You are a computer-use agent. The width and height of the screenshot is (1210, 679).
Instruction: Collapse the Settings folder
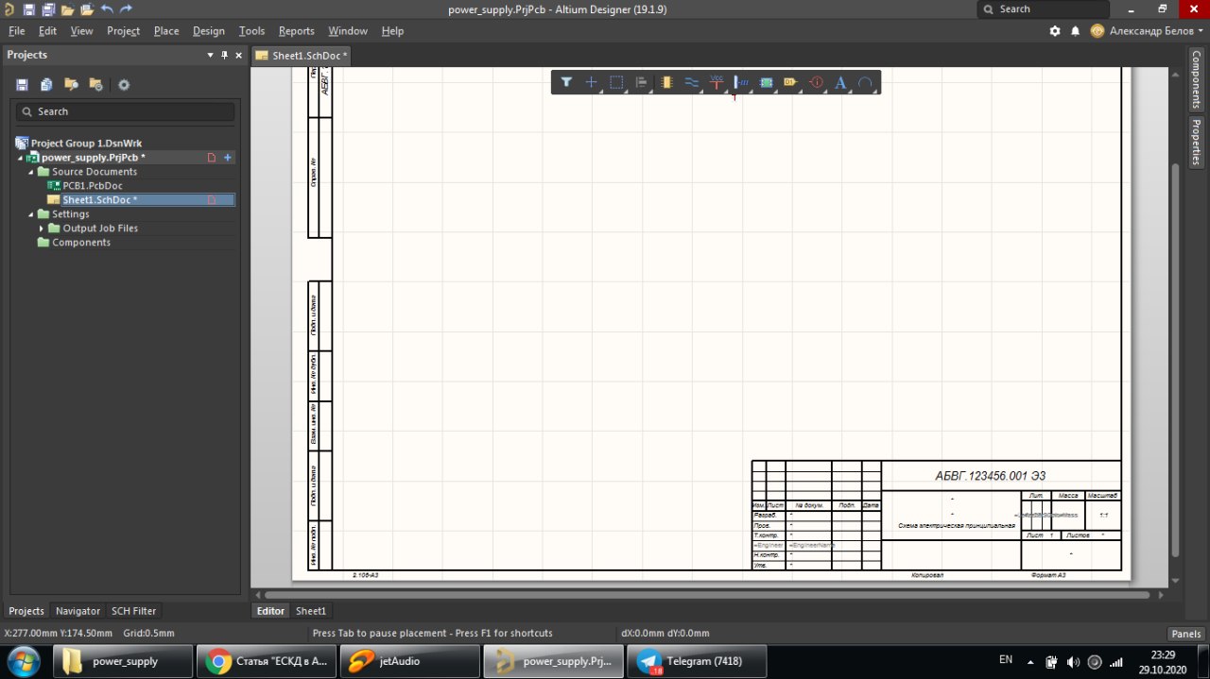(31, 214)
